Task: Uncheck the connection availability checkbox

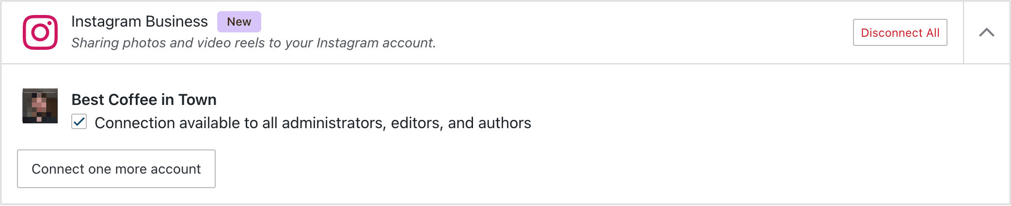Action: point(79,122)
